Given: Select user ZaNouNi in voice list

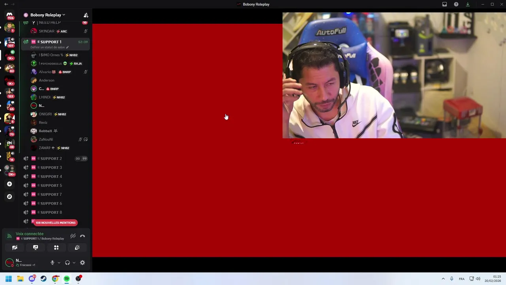Looking at the screenshot, I should (x=59, y=139).
